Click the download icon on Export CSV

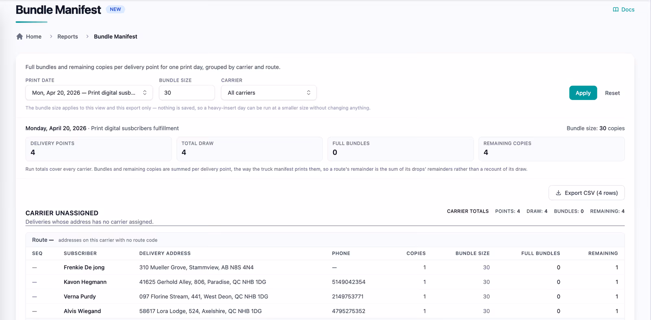tap(559, 193)
